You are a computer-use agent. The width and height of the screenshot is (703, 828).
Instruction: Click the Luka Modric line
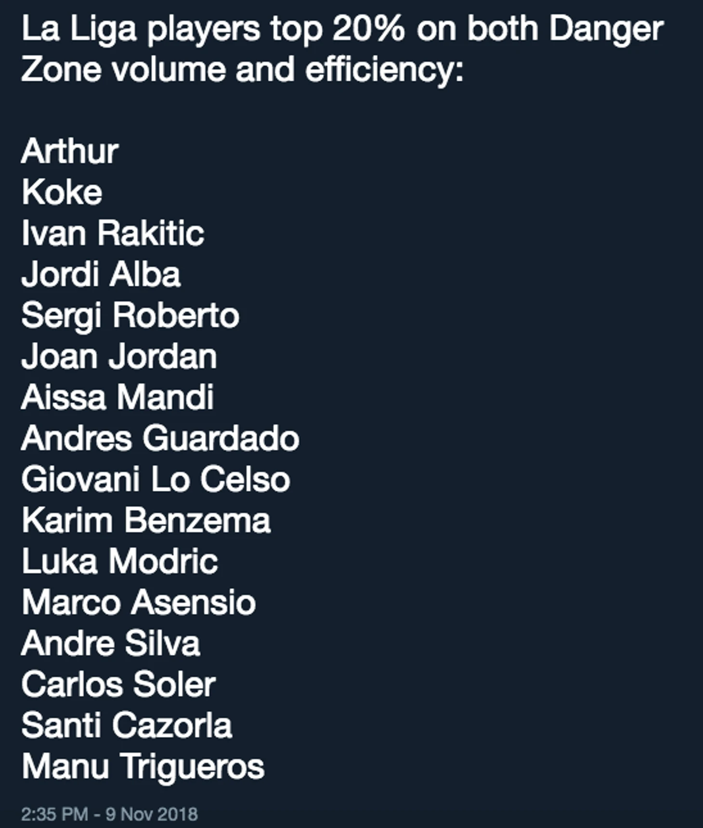point(119,561)
